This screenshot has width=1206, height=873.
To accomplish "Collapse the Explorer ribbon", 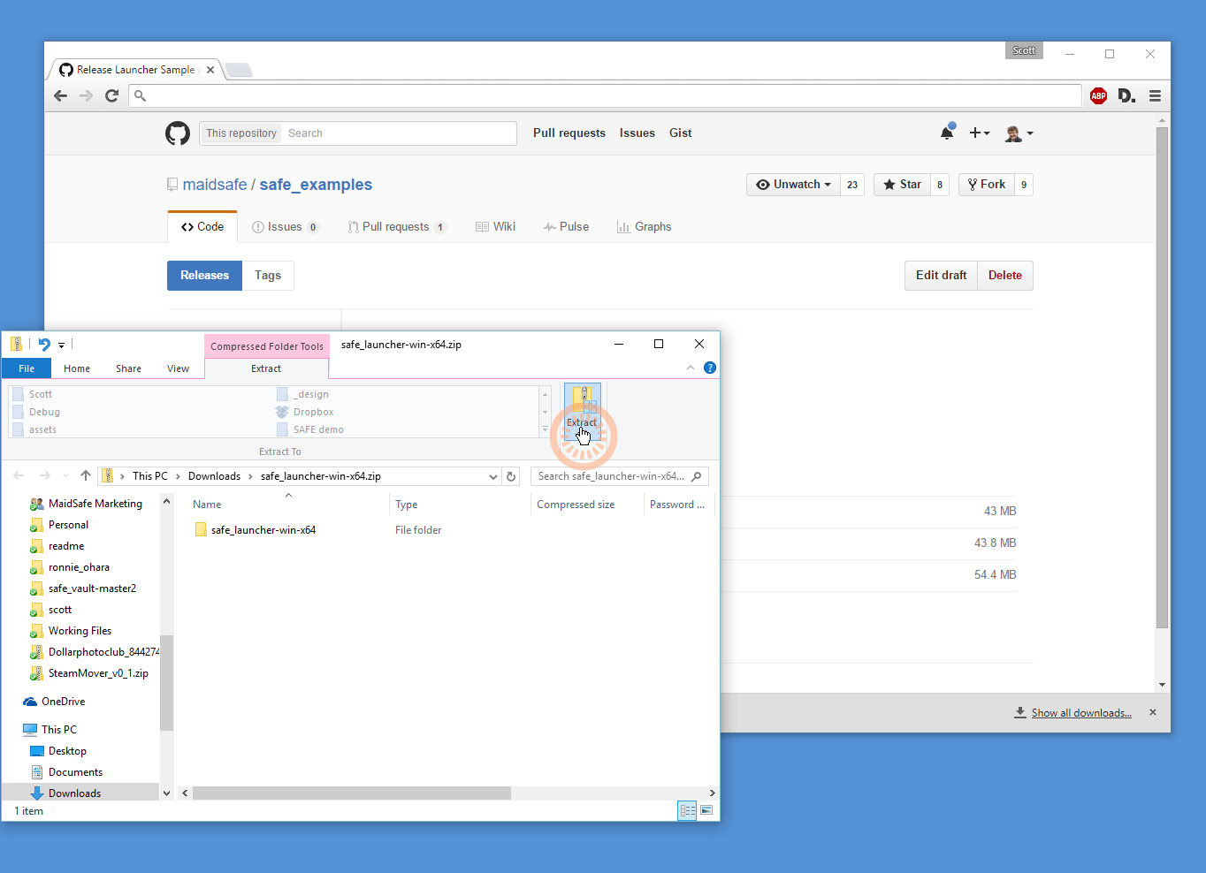I will 691,368.
